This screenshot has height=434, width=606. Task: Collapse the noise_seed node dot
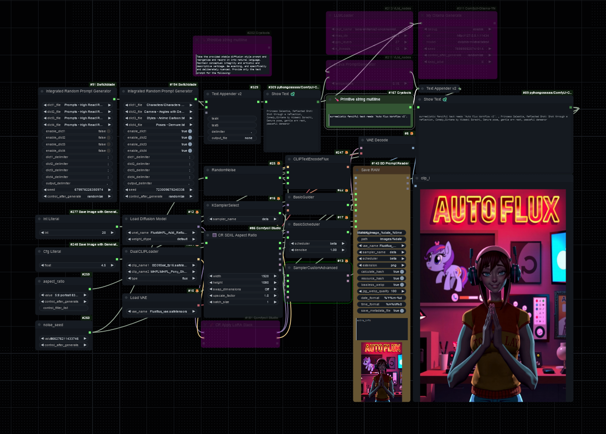coord(39,325)
